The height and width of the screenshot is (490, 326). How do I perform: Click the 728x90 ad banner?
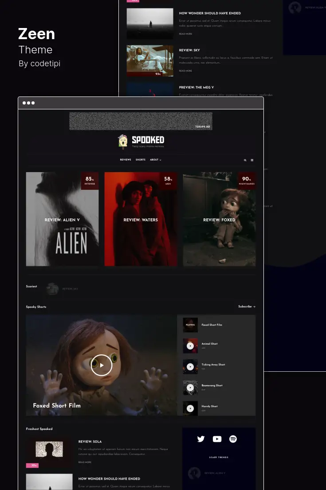(141, 121)
